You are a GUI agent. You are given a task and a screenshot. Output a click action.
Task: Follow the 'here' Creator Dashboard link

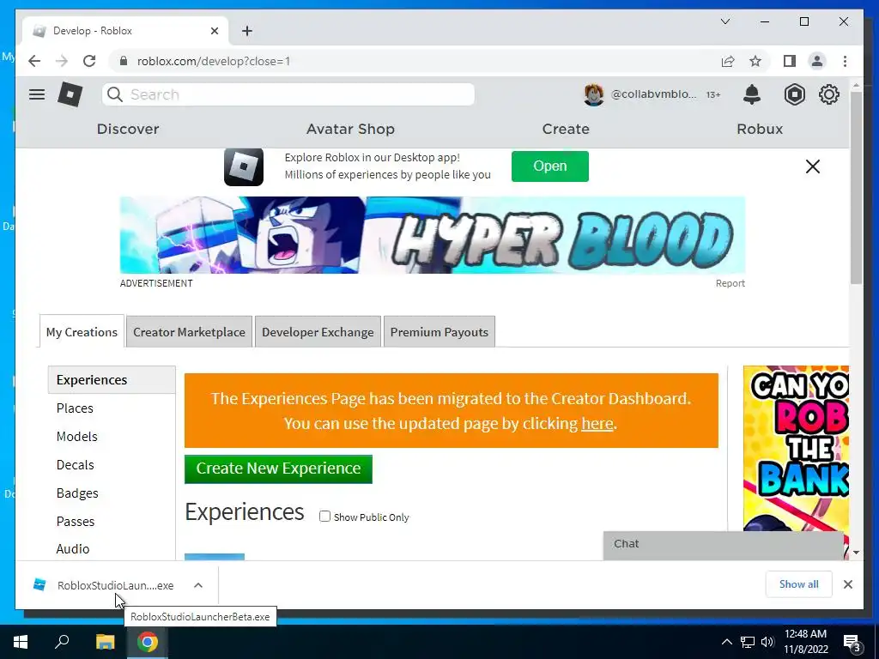click(597, 423)
